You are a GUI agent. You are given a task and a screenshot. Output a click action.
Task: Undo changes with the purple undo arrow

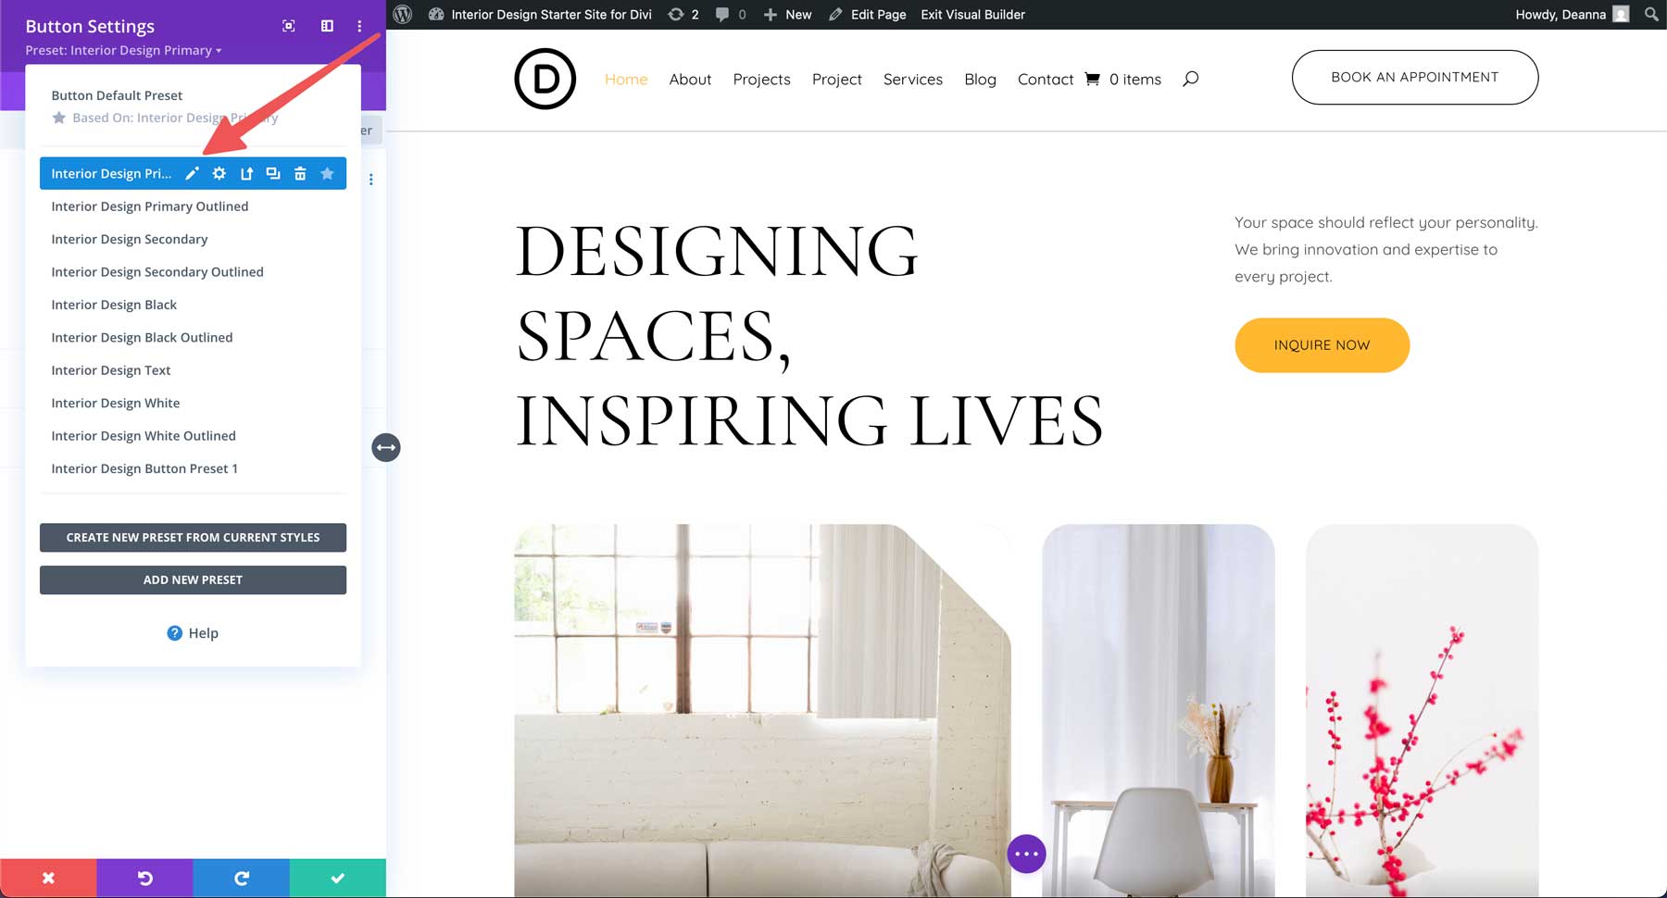(x=144, y=877)
